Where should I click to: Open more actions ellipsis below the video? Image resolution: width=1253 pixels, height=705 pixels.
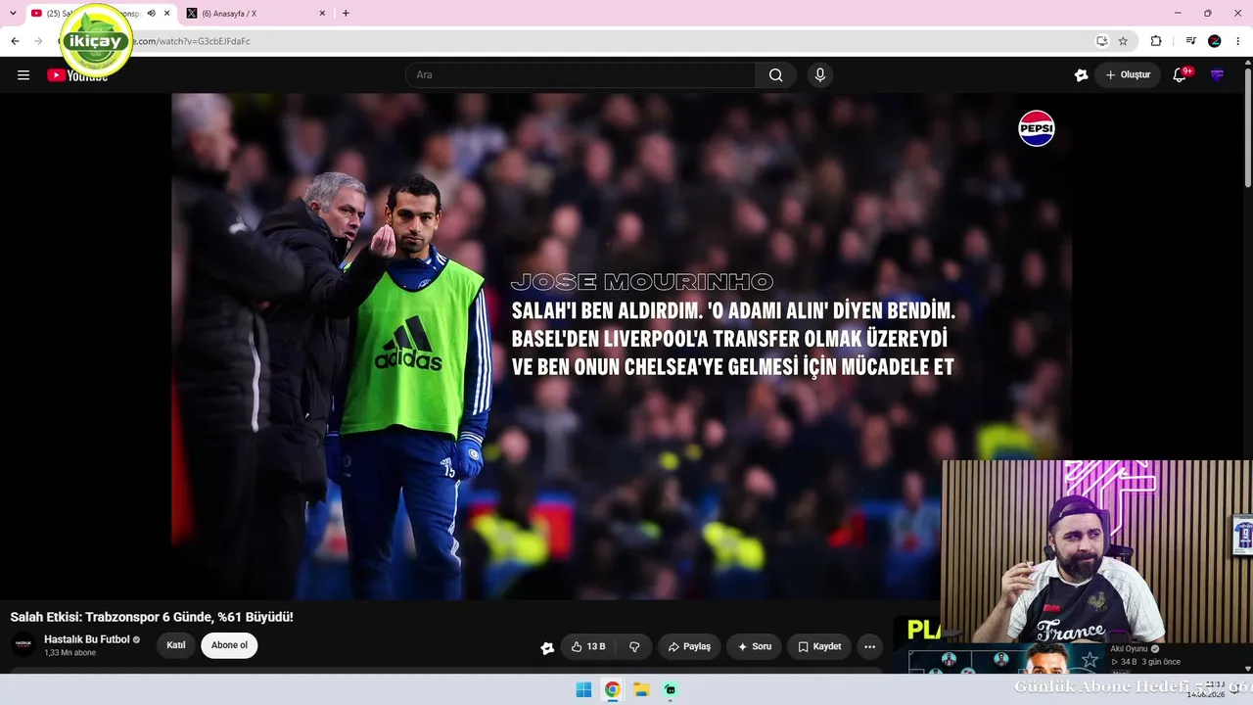click(869, 646)
